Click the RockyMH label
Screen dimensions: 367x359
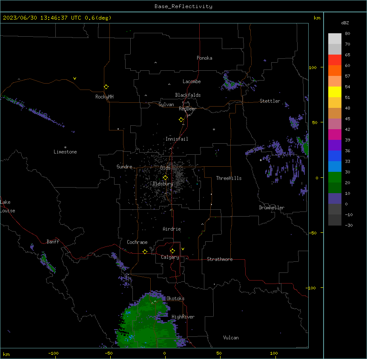click(104, 97)
